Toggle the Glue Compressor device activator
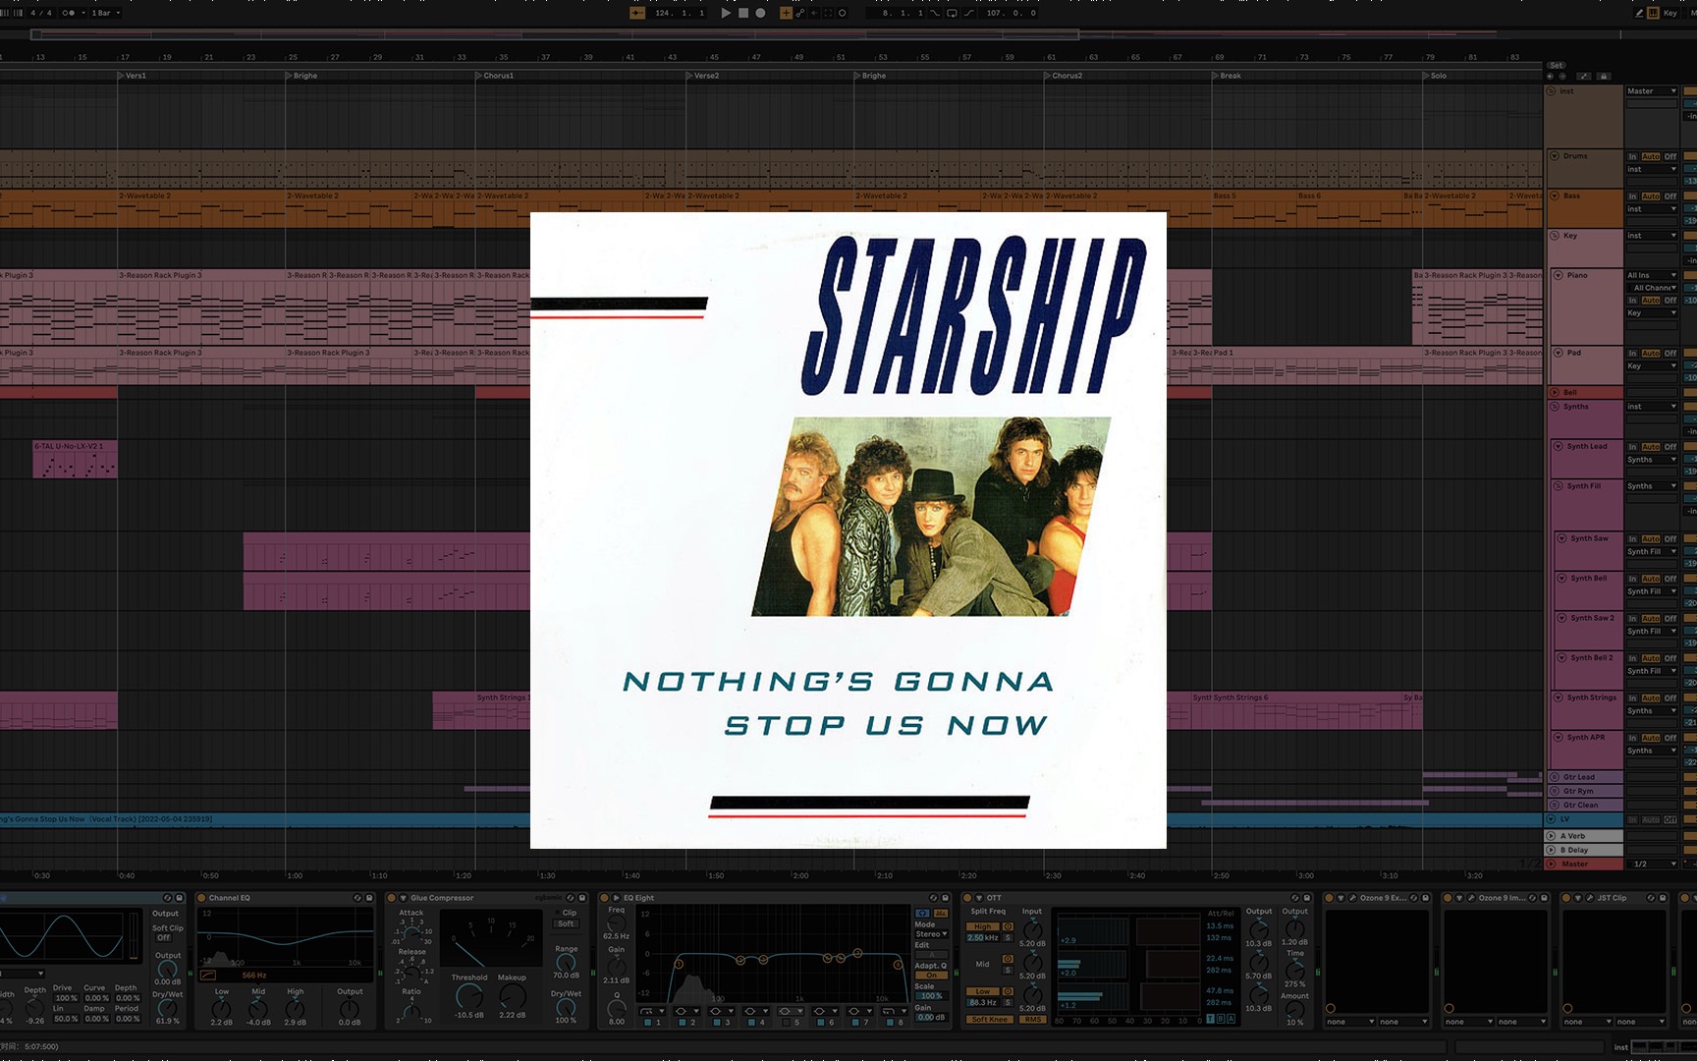 tap(391, 898)
